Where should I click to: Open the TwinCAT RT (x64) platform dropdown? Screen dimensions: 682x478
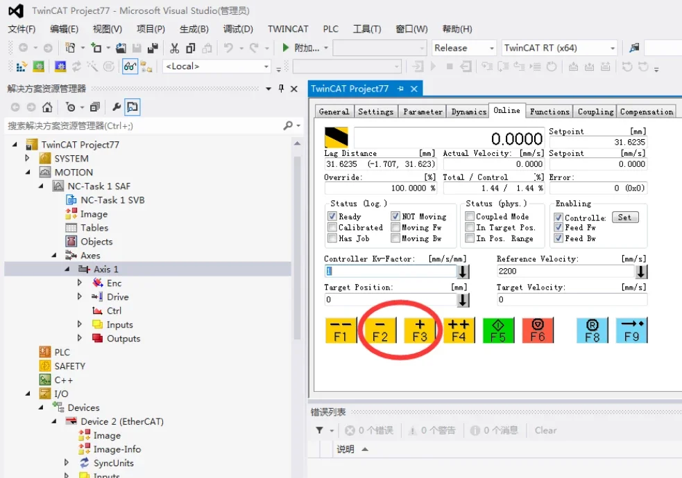pyautogui.click(x=559, y=48)
